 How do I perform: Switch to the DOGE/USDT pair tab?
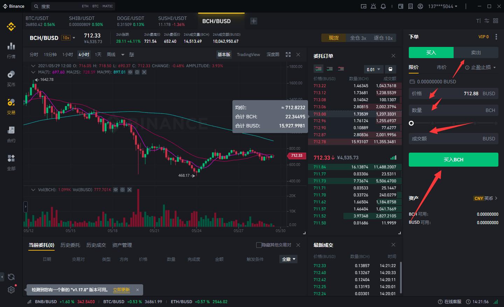pos(131,21)
